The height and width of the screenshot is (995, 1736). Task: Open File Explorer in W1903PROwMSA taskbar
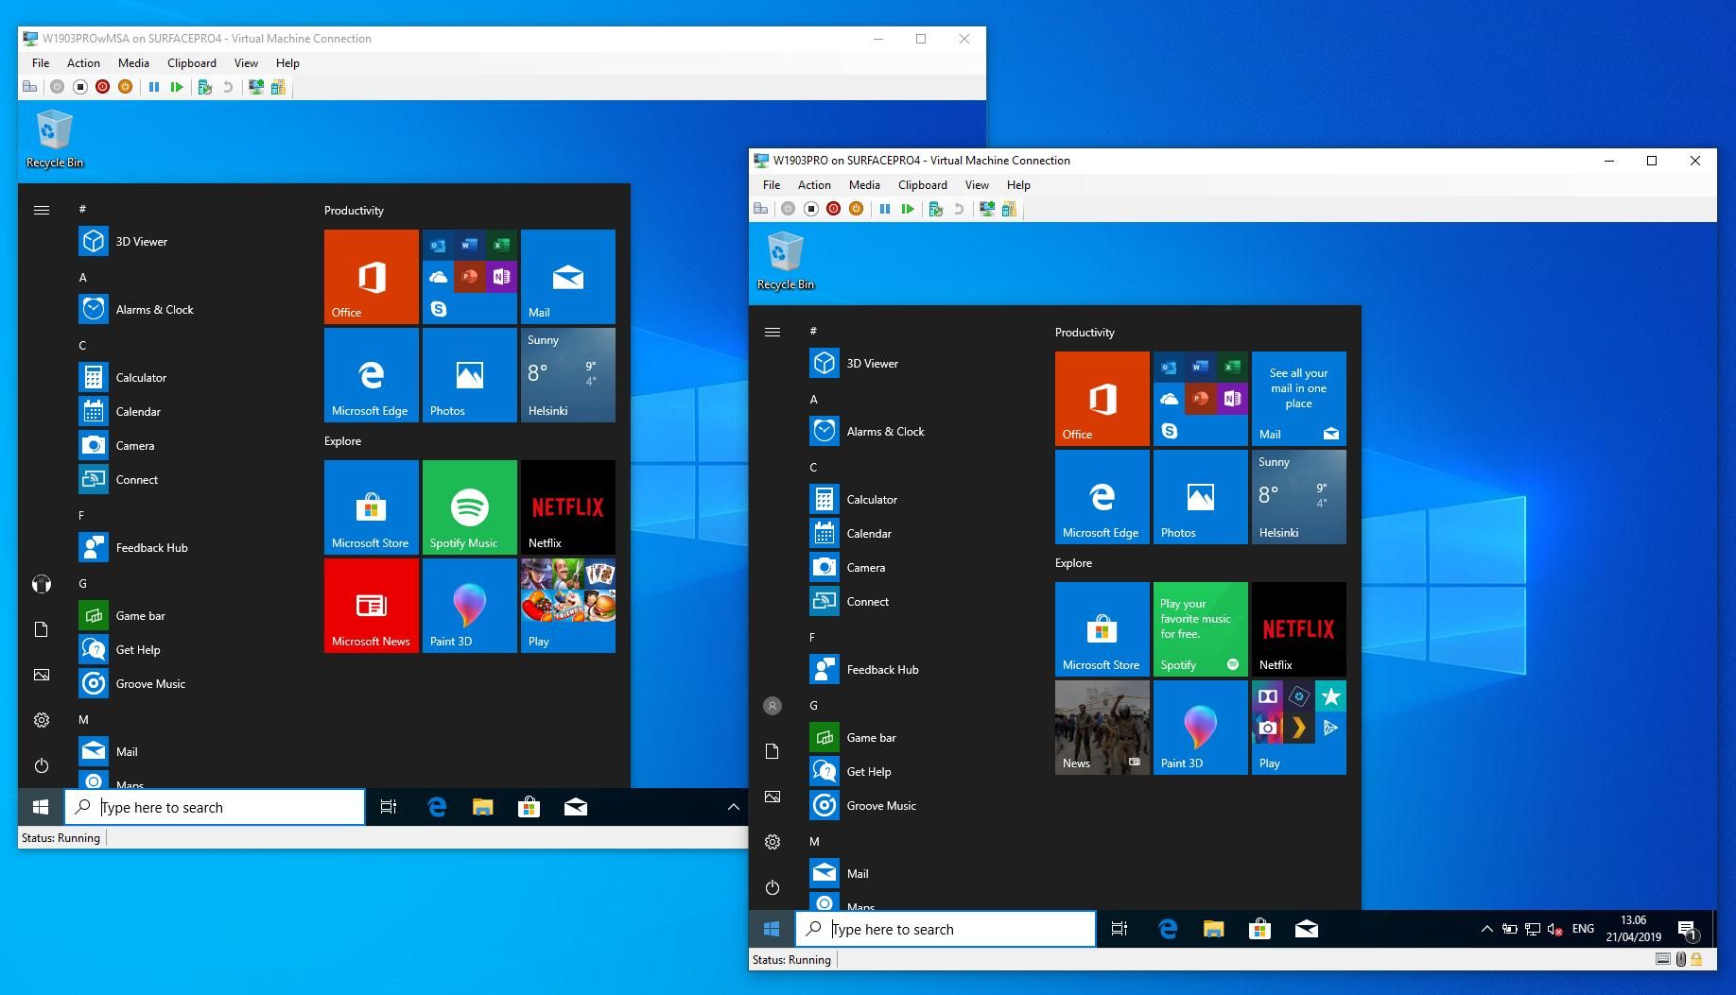[483, 807]
